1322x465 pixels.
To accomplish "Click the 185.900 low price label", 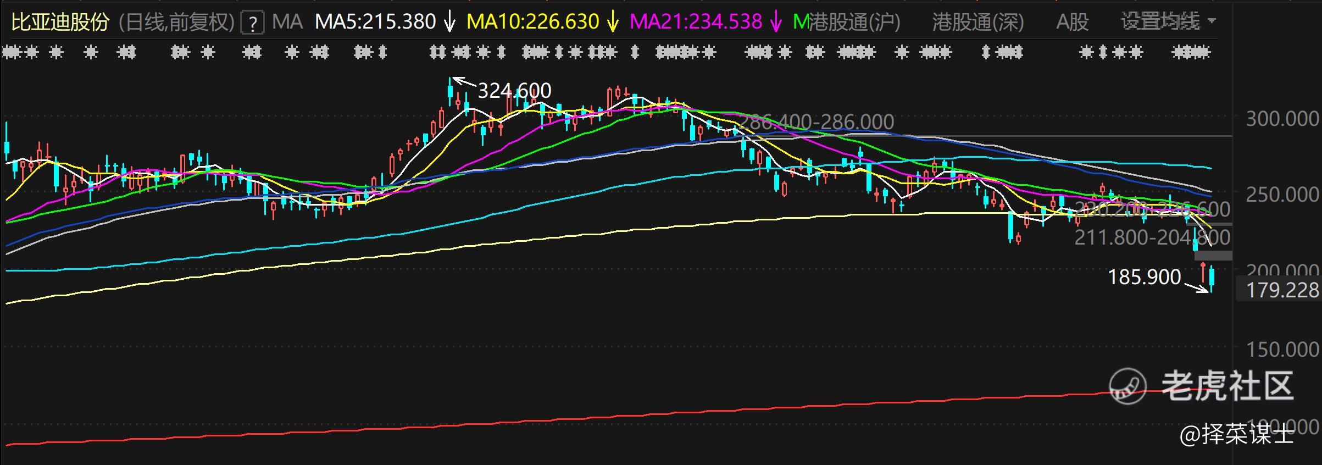I will click(1145, 277).
